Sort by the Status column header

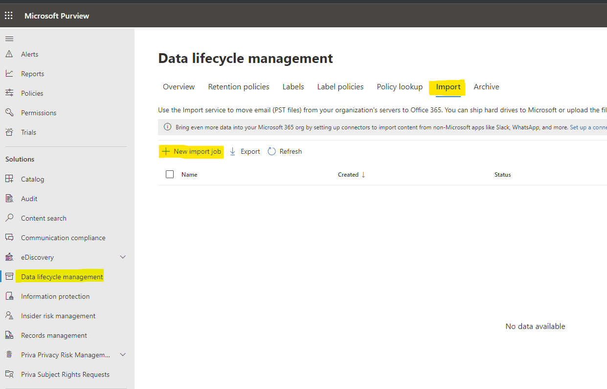click(502, 175)
